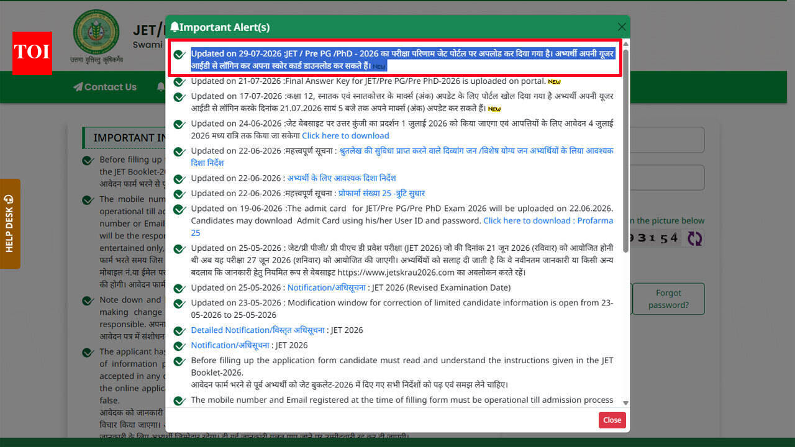Click the check icon beside the Final Answer Key notice
Image resolution: width=795 pixels, height=447 pixels.
(x=179, y=82)
